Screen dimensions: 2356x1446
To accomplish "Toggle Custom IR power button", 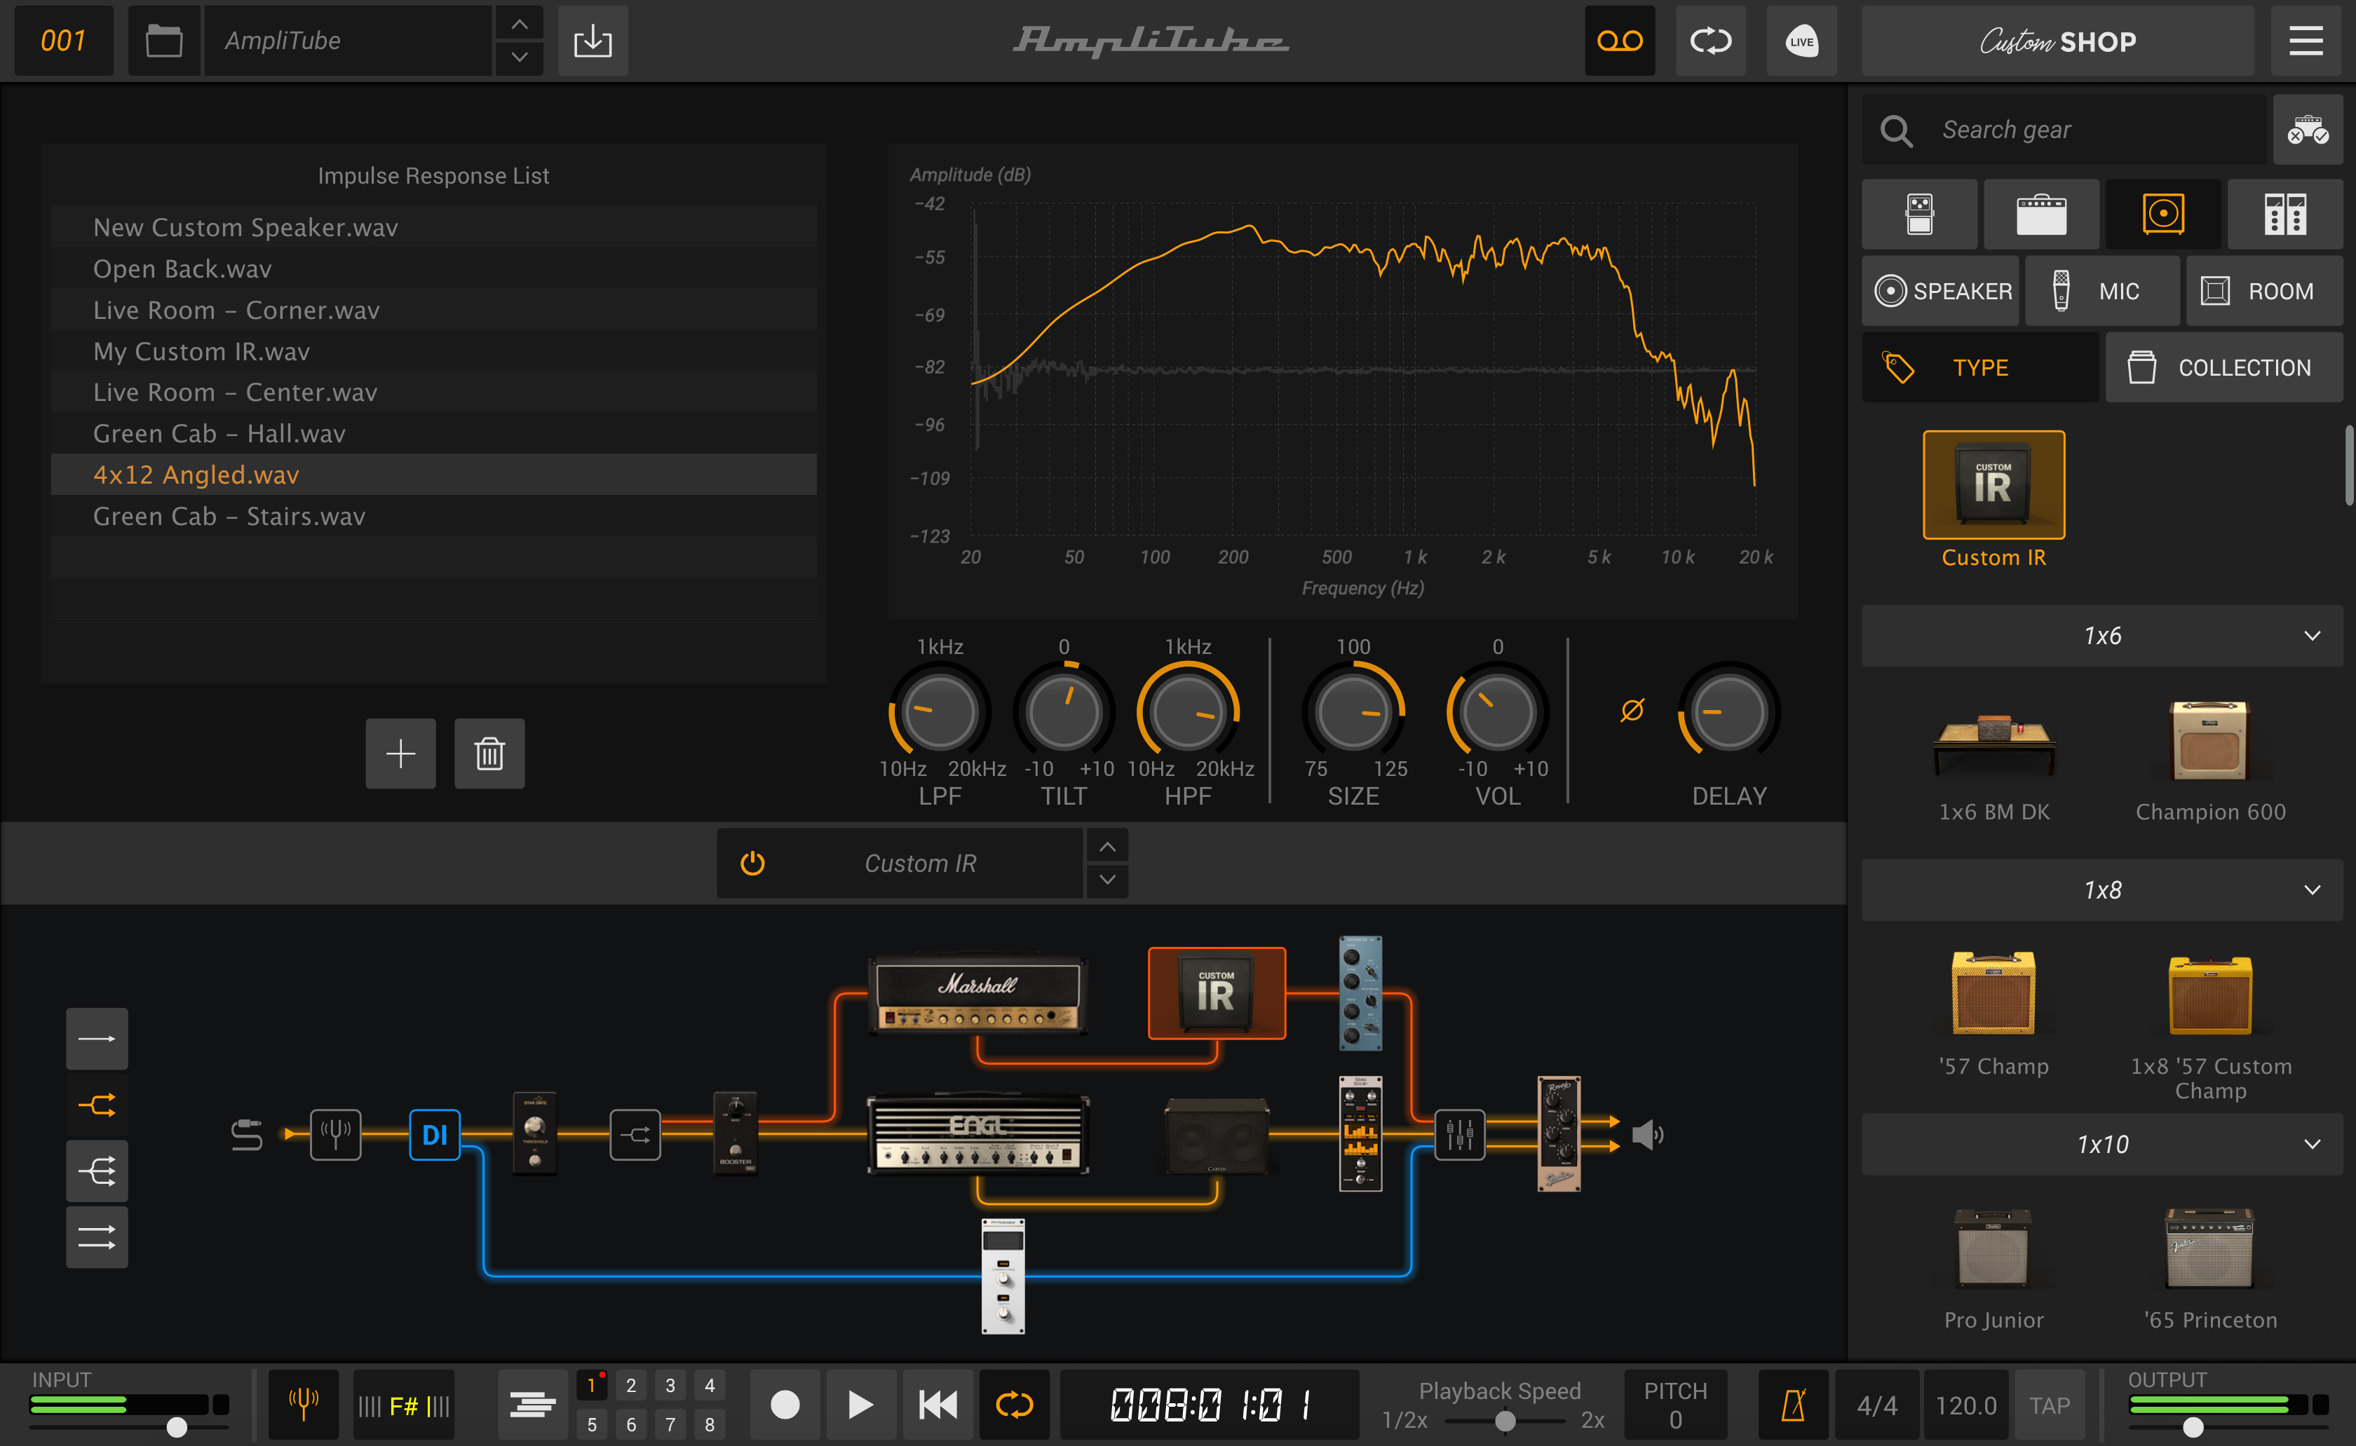I will [753, 864].
